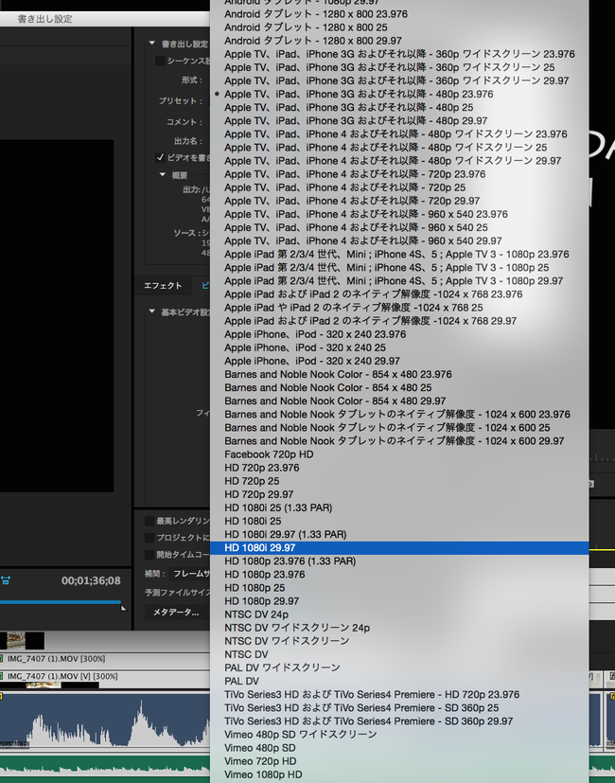615x783 pixels.
Task: Collapse 基本ビデオ設定 section triangle
Action: 152,311
